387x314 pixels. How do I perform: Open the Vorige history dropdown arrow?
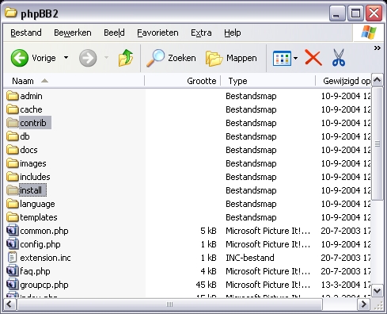click(x=66, y=57)
